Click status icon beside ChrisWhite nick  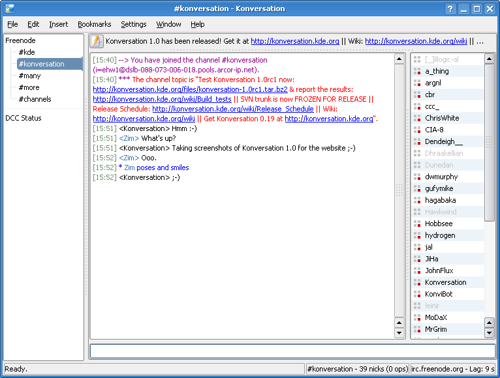(x=417, y=118)
